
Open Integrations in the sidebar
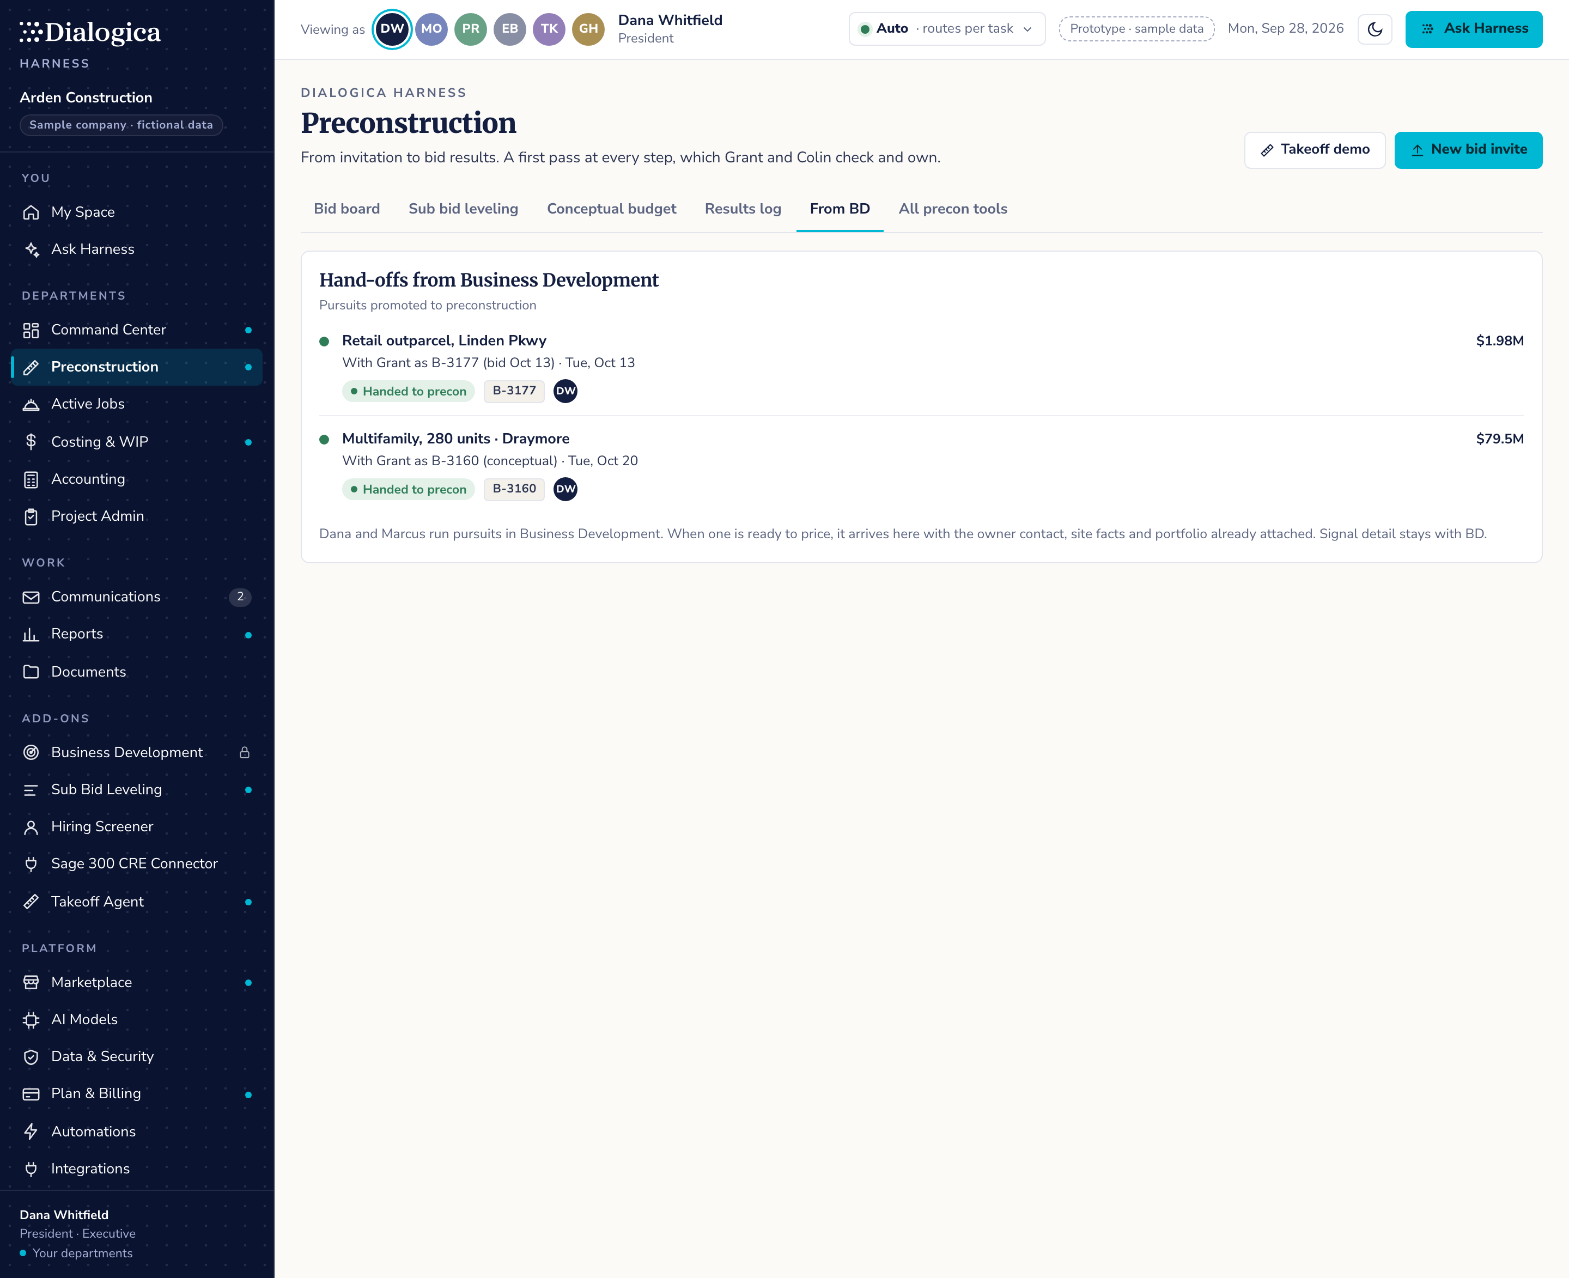(x=137, y=1169)
